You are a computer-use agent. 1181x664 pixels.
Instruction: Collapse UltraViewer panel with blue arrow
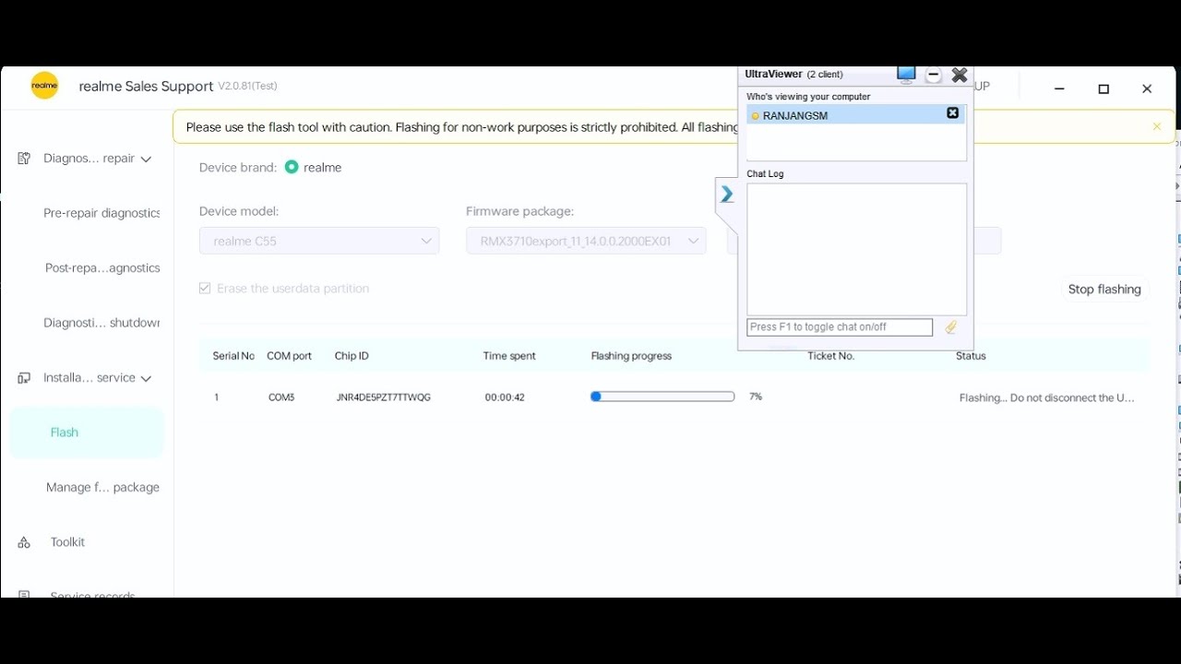[x=727, y=195]
